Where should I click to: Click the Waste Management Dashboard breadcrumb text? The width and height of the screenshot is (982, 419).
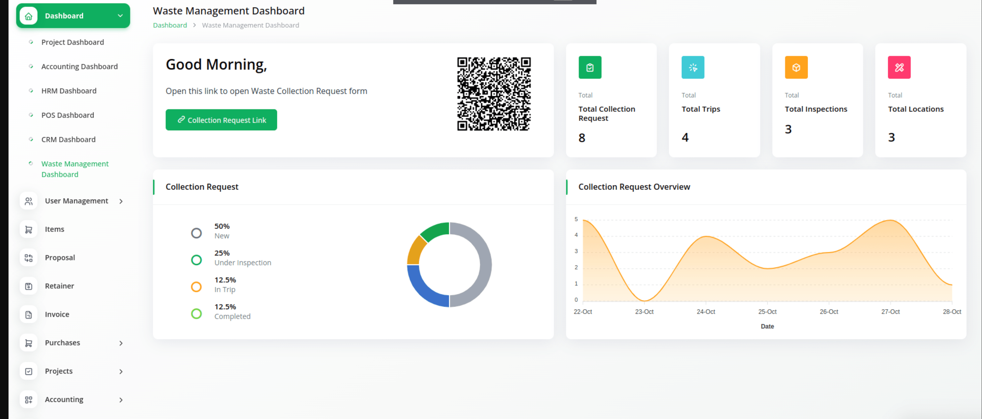point(251,25)
